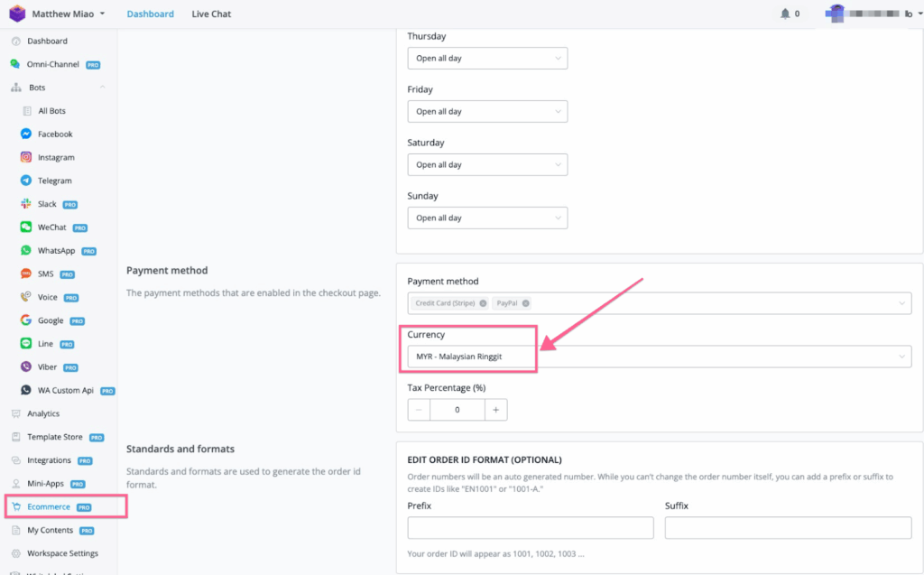Click the Ecommerce shopping cart icon
924x575 pixels.
click(16, 507)
